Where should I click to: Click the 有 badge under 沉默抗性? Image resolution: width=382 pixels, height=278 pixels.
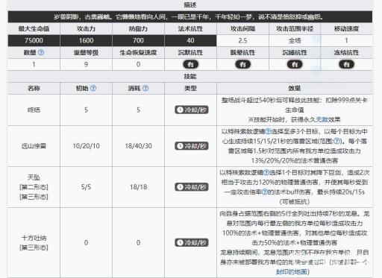(190, 64)
